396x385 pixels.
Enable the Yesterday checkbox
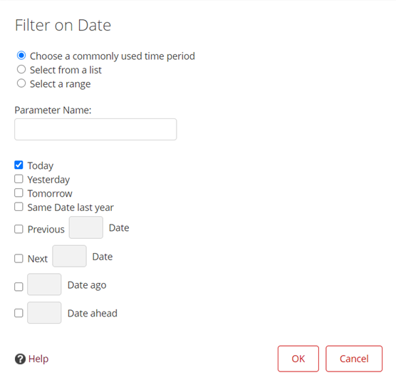[x=19, y=179]
